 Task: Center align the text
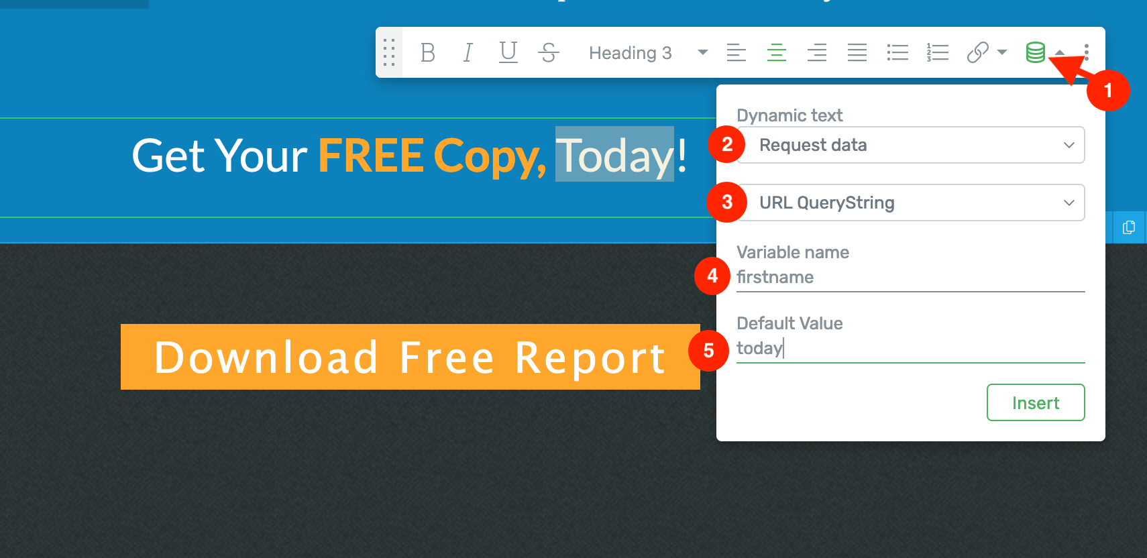click(776, 52)
